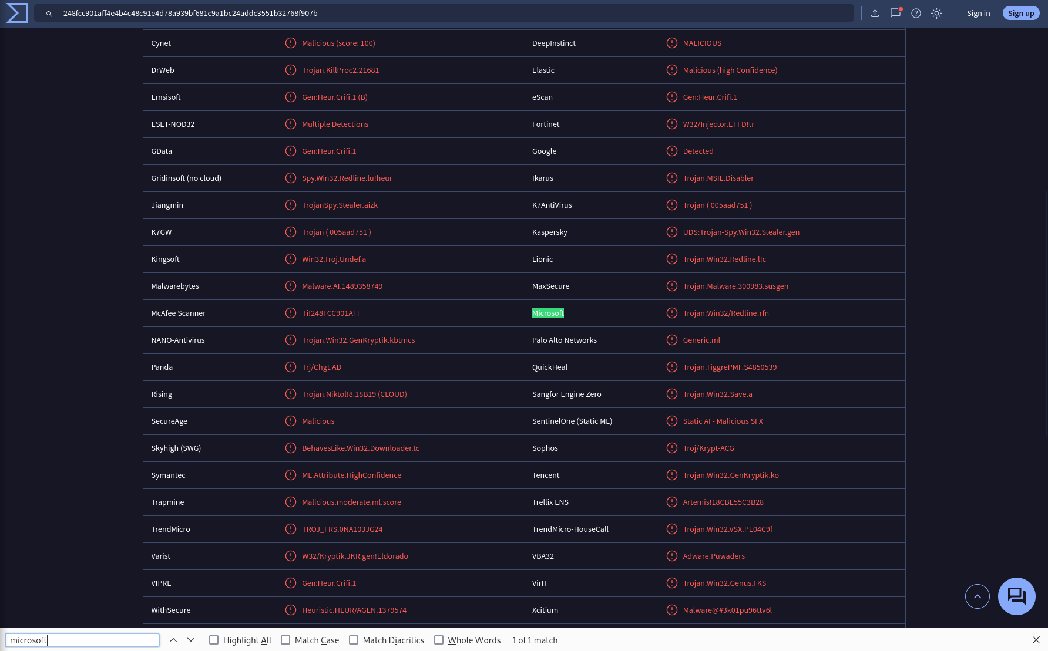Enable the Match Case checkbox
This screenshot has width=1048, height=651.
pos(285,640)
